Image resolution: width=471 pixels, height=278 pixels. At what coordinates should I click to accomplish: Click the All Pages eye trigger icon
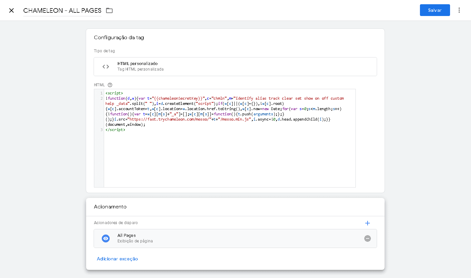click(x=106, y=238)
